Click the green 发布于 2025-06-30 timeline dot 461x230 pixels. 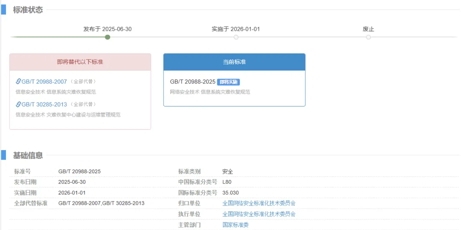[108, 37]
